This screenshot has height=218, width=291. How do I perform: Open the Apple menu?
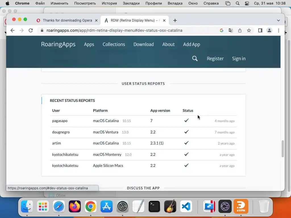(7, 3)
